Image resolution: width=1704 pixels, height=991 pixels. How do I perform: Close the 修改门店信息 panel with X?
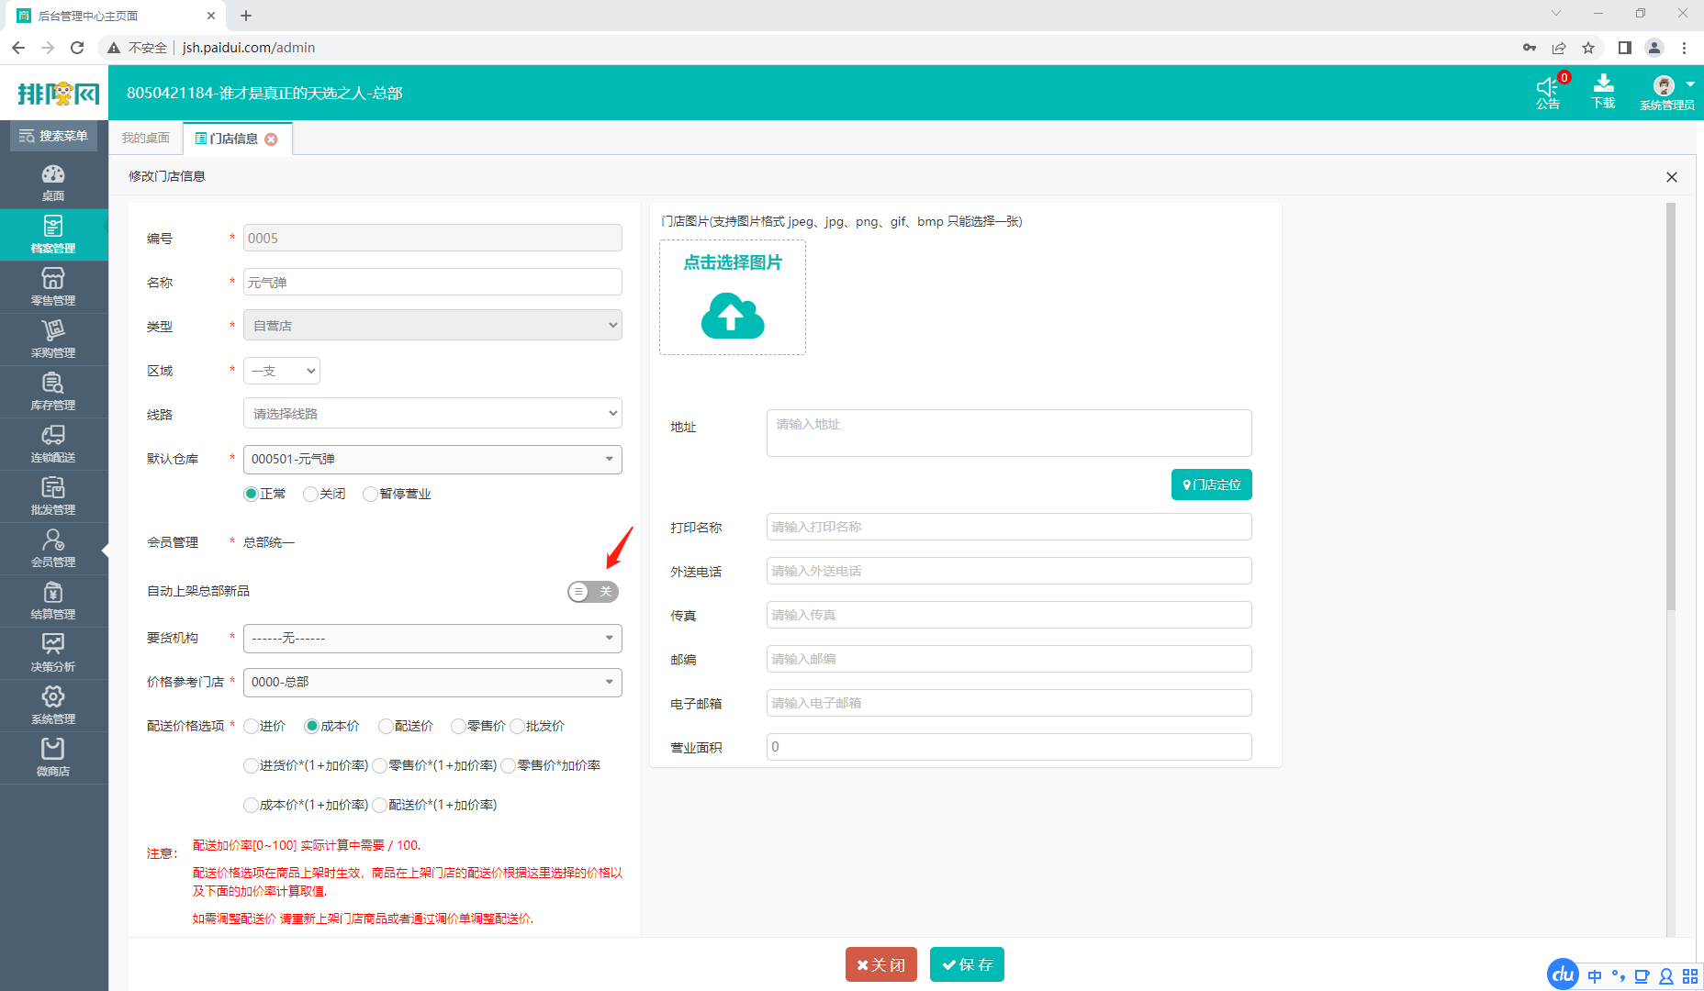click(x=1672, y=177)
